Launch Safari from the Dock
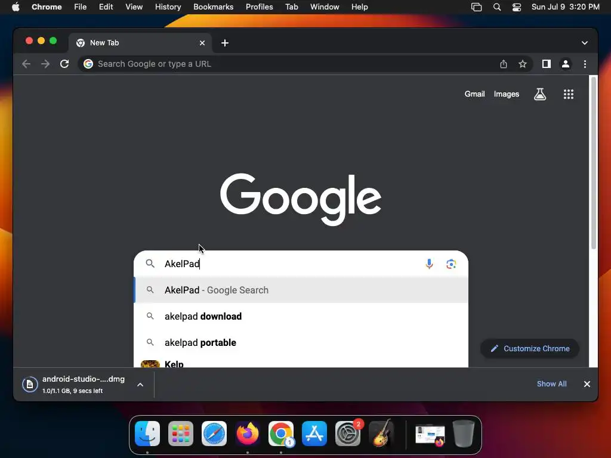Screen dimensions: 611x458 [214, 434]
